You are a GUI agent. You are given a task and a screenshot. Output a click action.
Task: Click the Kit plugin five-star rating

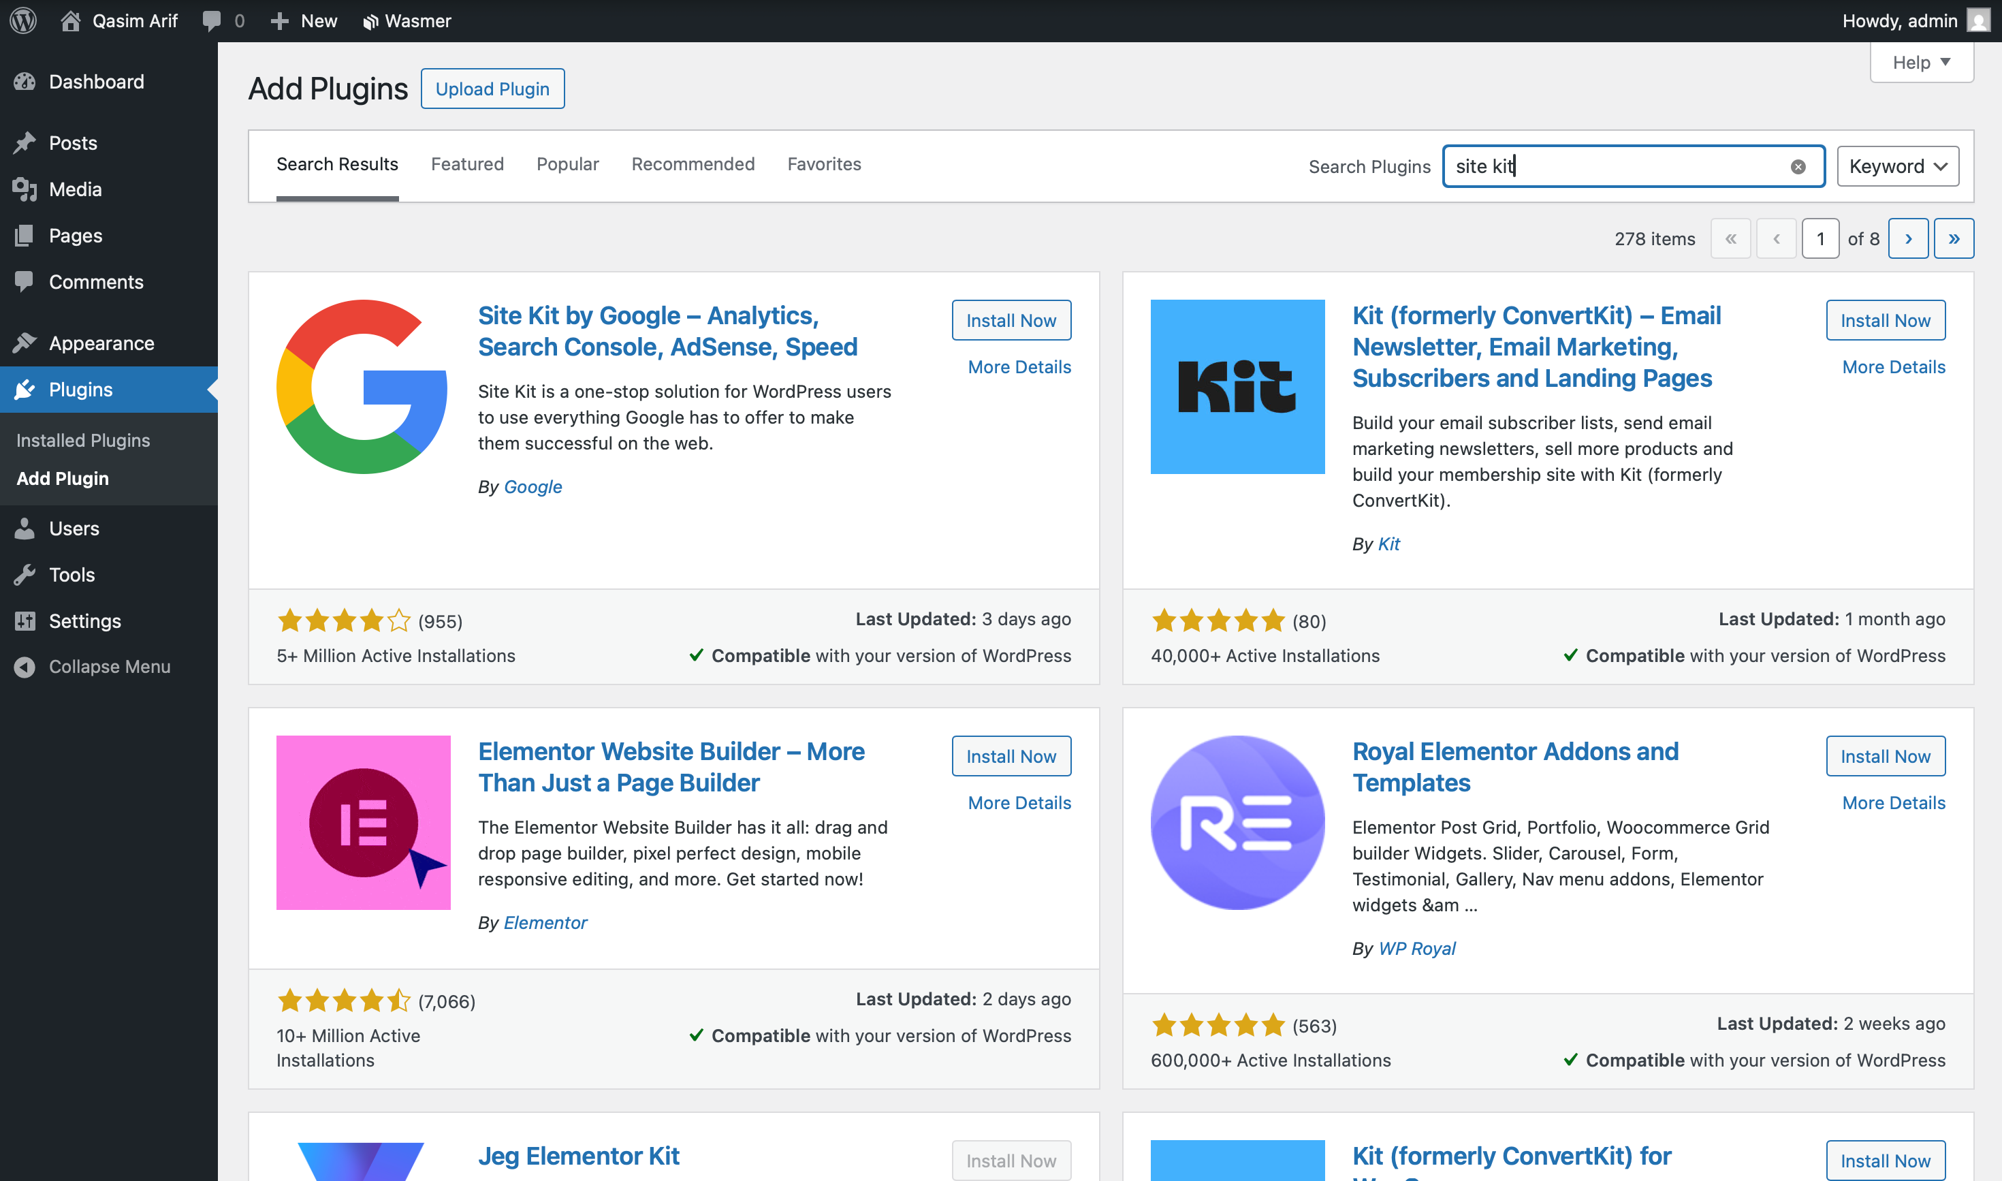(x=1218, y=620)
